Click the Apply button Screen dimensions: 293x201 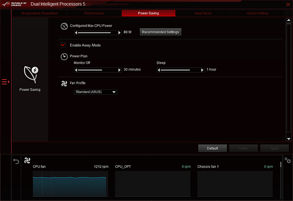(274, 148)
